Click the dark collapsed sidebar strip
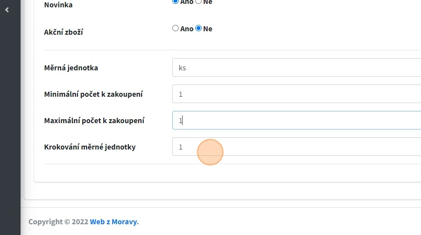This screenshot has width=421, height=235. coord(10,122)
